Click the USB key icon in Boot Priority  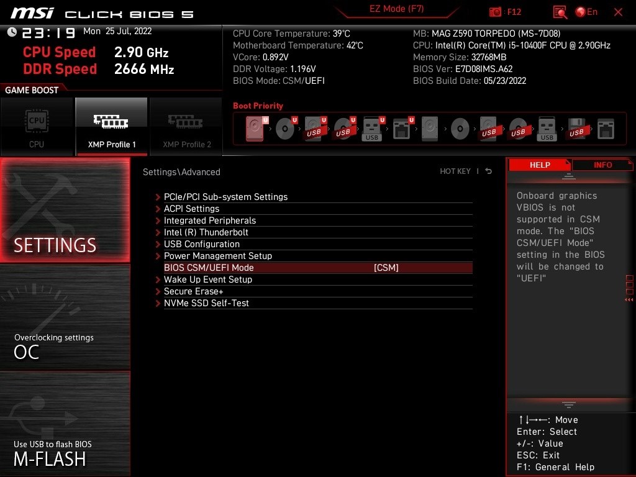click(371, 127)
